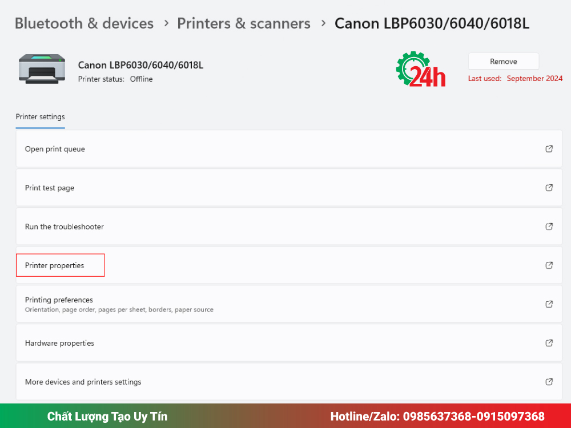
Task: Click the Canon LBP6030/6040/6018L page title
Action: (432, 23)
